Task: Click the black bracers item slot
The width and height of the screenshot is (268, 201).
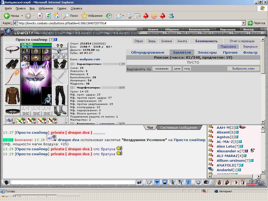Action: 12,64
